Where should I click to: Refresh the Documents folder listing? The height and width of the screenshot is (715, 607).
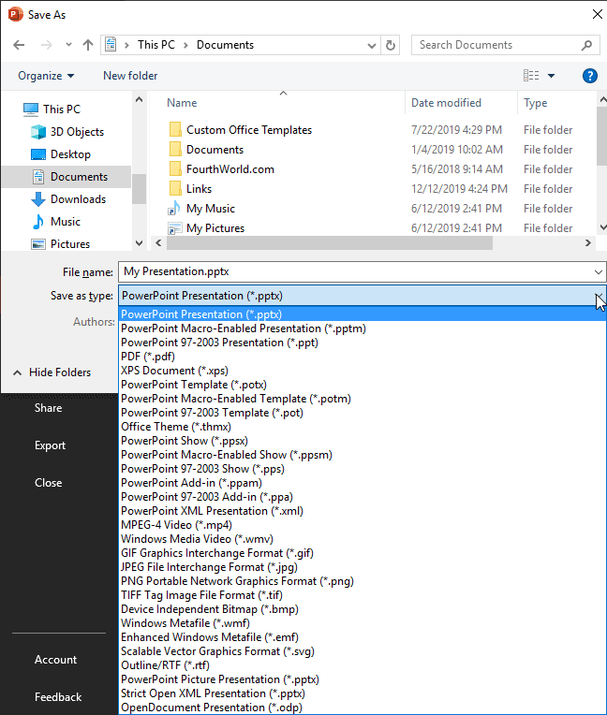tap(391, 45)
